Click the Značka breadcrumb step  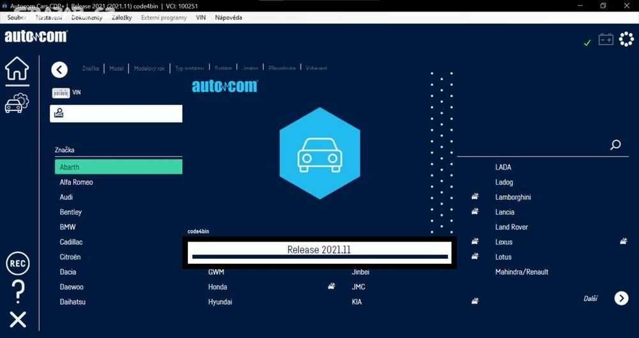(91, 68)
